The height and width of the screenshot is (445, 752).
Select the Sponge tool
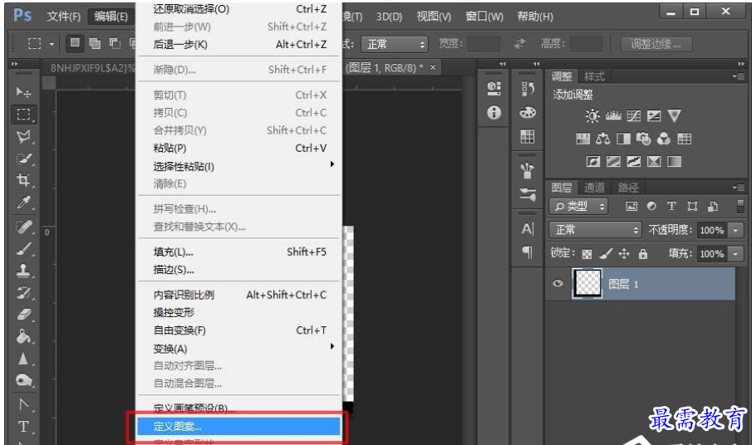tap(23, 381)
